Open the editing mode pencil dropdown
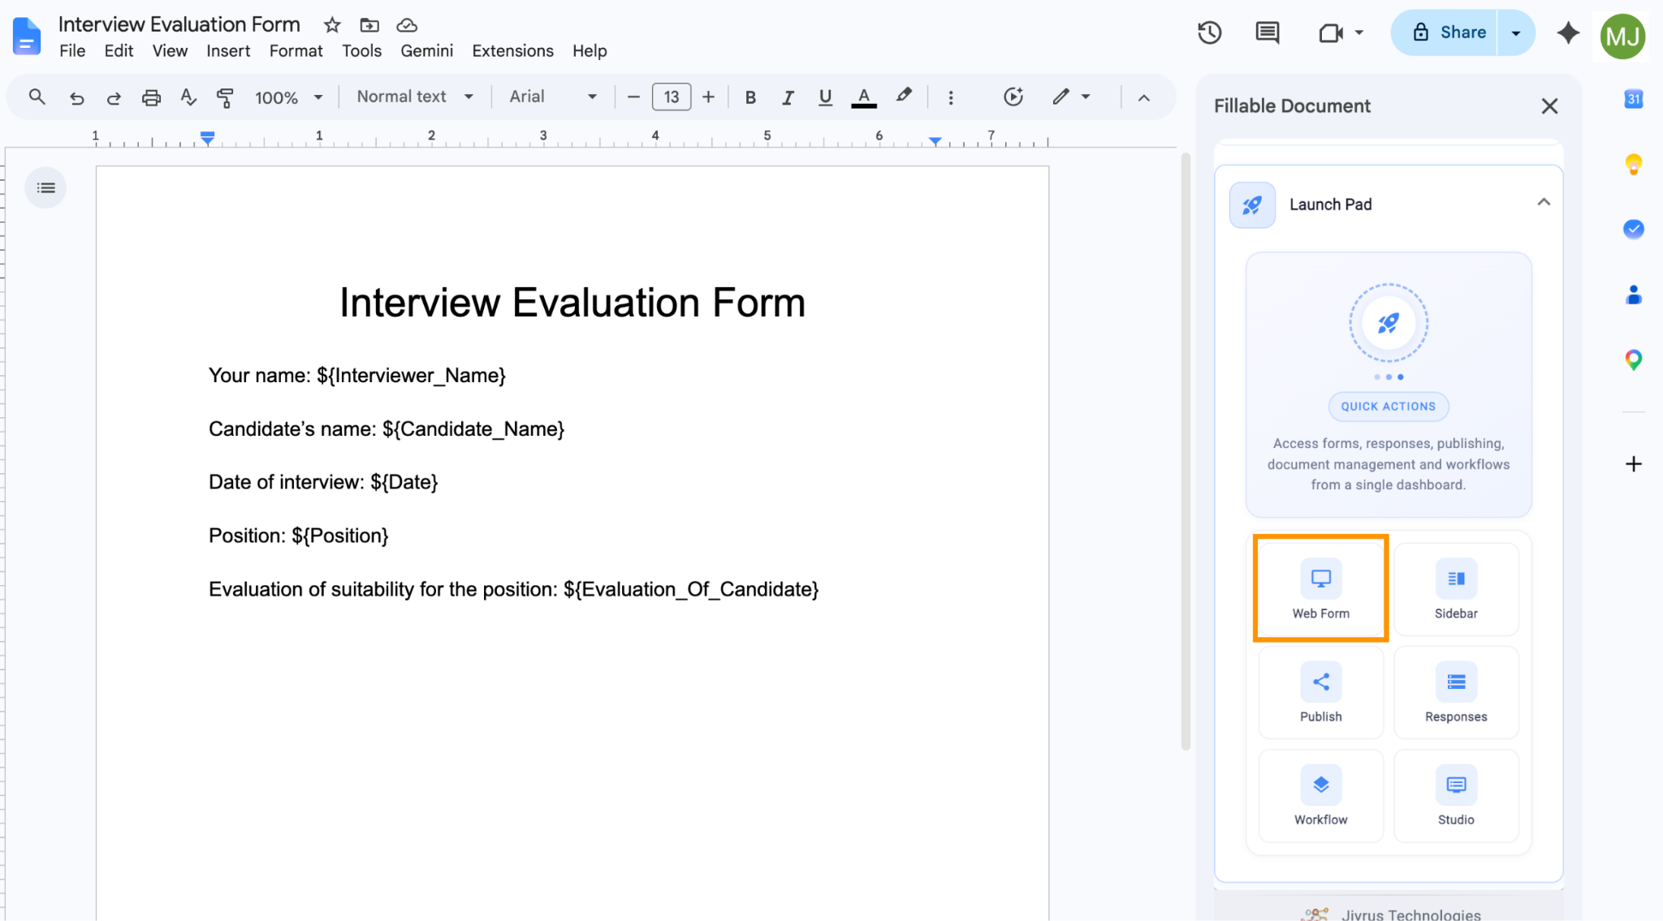 click(x=1071, y=97)
